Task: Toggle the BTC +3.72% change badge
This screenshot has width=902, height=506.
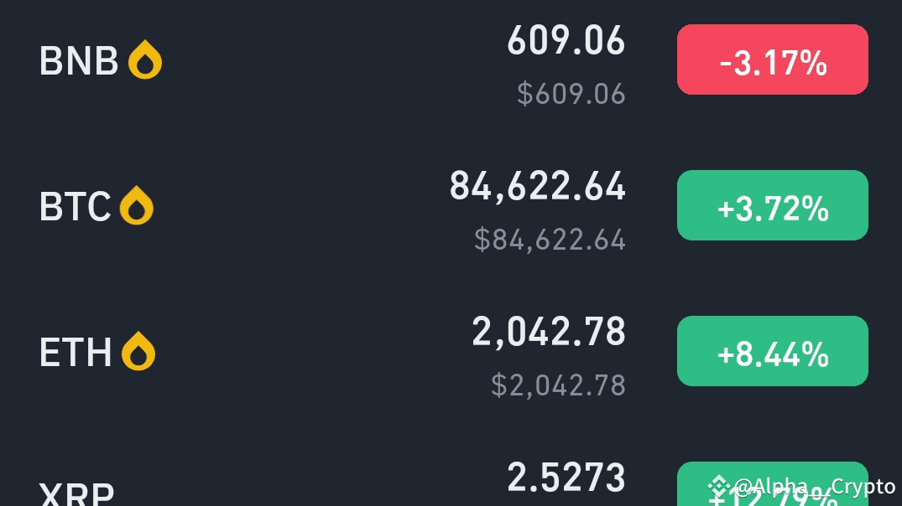Action: click(x=773, y=205)
